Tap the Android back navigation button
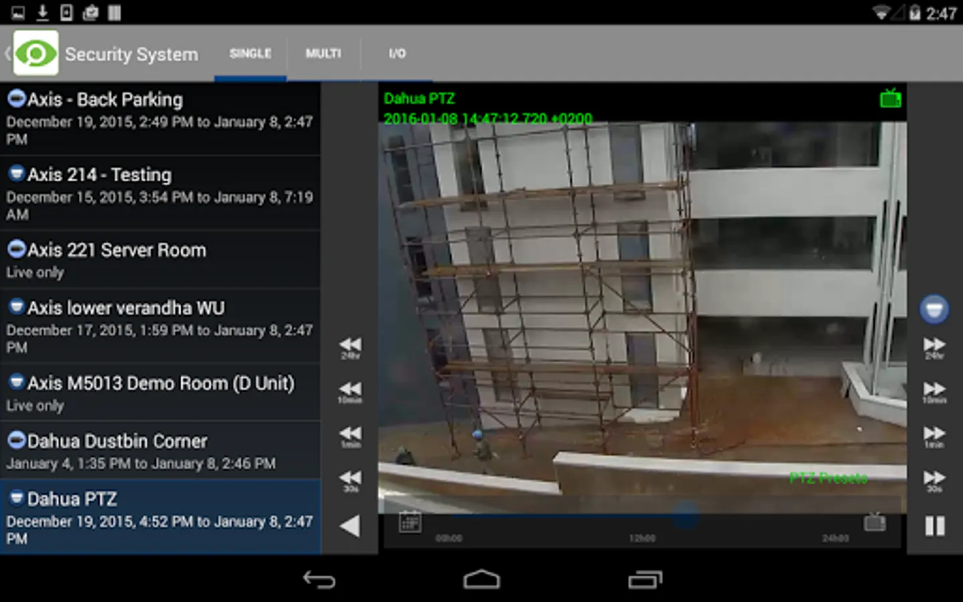Image resolution: width=963 pixels, height=602 pixels. tap(319, 579)
